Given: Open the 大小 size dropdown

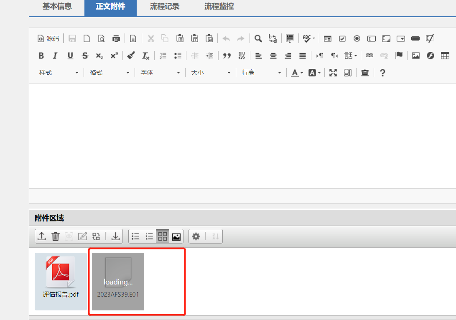Looking at the screenshot, I should 210,73.
